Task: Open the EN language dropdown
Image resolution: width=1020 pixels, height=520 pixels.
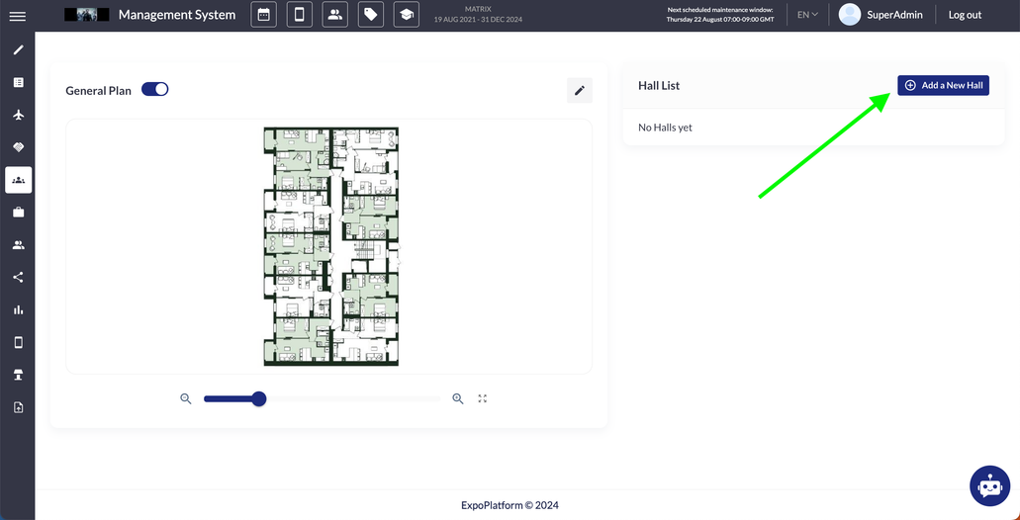Action: click(807, 15)
